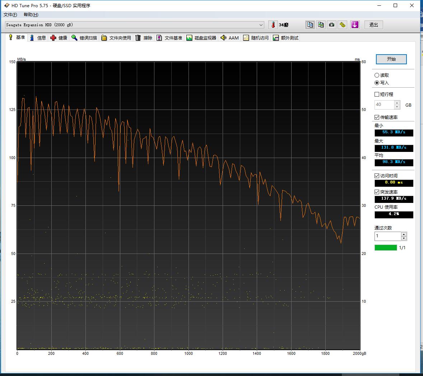Switch to the 错误扫描 error scan tab

point(84,38)
